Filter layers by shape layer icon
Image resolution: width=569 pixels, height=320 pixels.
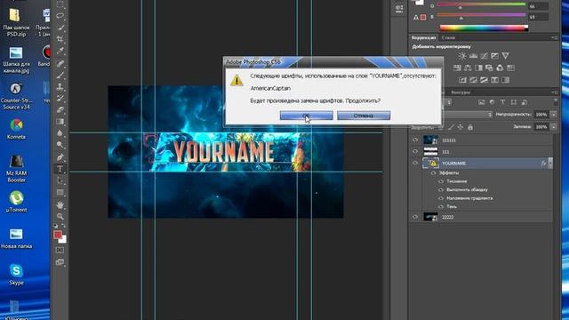point(514,102)
